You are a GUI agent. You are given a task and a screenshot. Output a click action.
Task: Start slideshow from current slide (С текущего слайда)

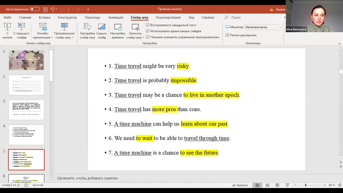[21, 31]
